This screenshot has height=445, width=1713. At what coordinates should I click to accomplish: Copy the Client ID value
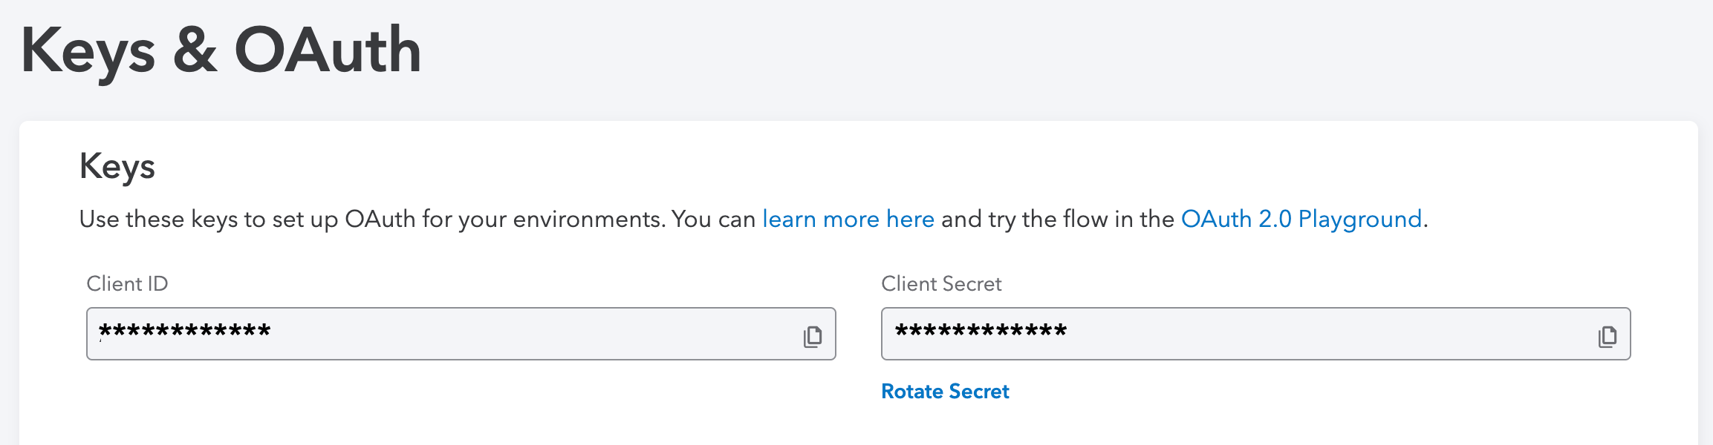click(x=813, y=337)
